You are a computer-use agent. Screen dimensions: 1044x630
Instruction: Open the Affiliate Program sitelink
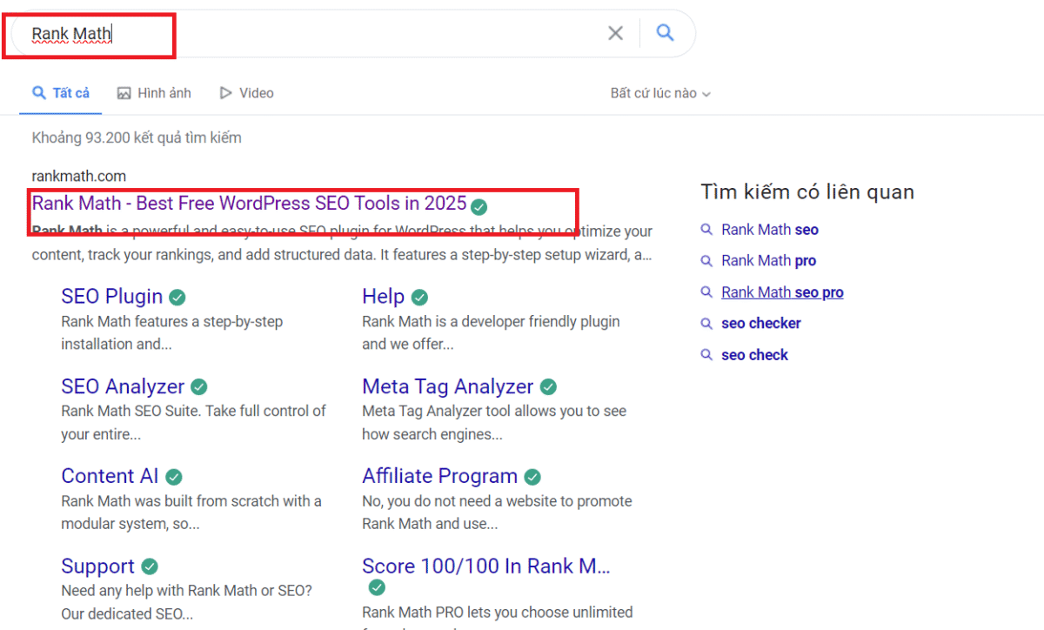point(439,476)
